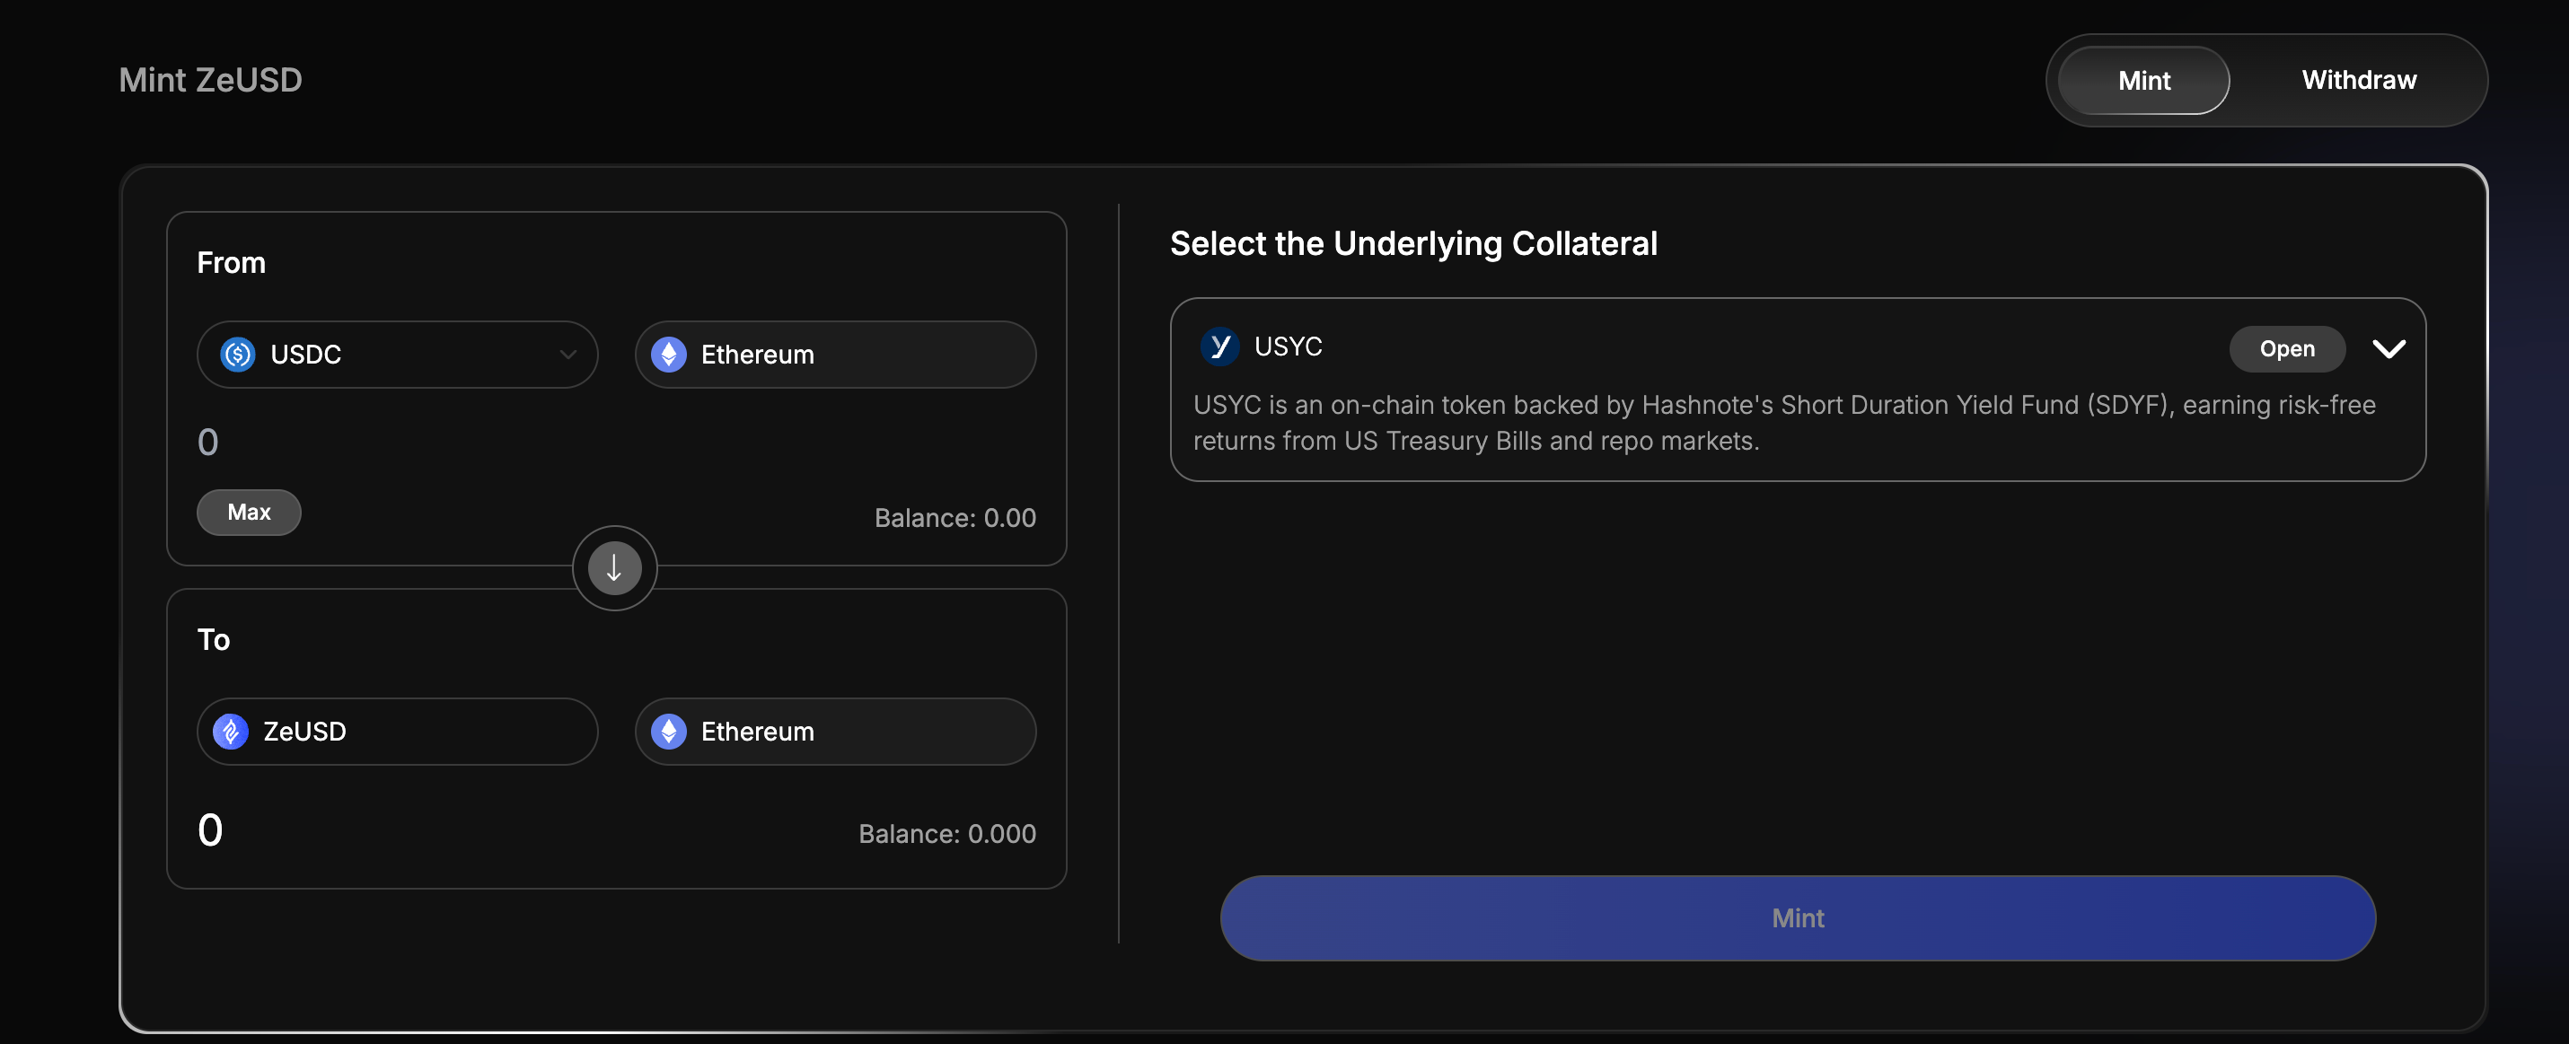Click the Open status badge on USYC
Viewport: 2569px width, 1044px height.
point(2287,349)
